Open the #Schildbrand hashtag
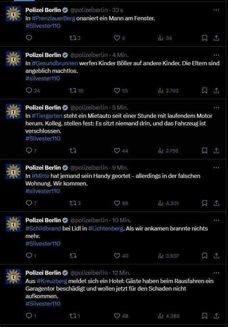 click(x=43, y=228)
